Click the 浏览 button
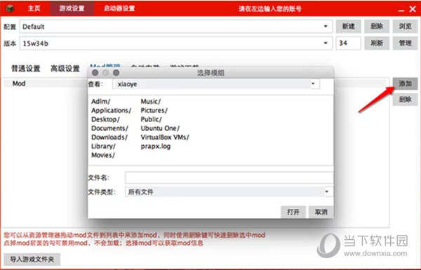421x270 pixels. pos(405,27)
